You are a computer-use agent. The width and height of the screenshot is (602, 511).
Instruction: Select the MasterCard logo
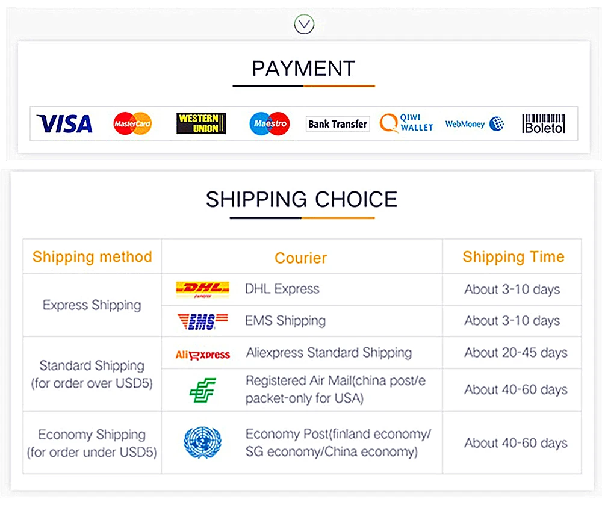click(x=132, y=123)
